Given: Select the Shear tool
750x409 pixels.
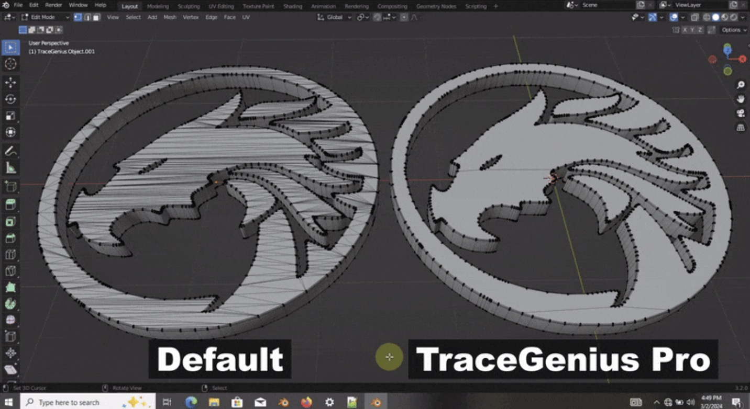Looking at the screenshot, I should [10, 370].
